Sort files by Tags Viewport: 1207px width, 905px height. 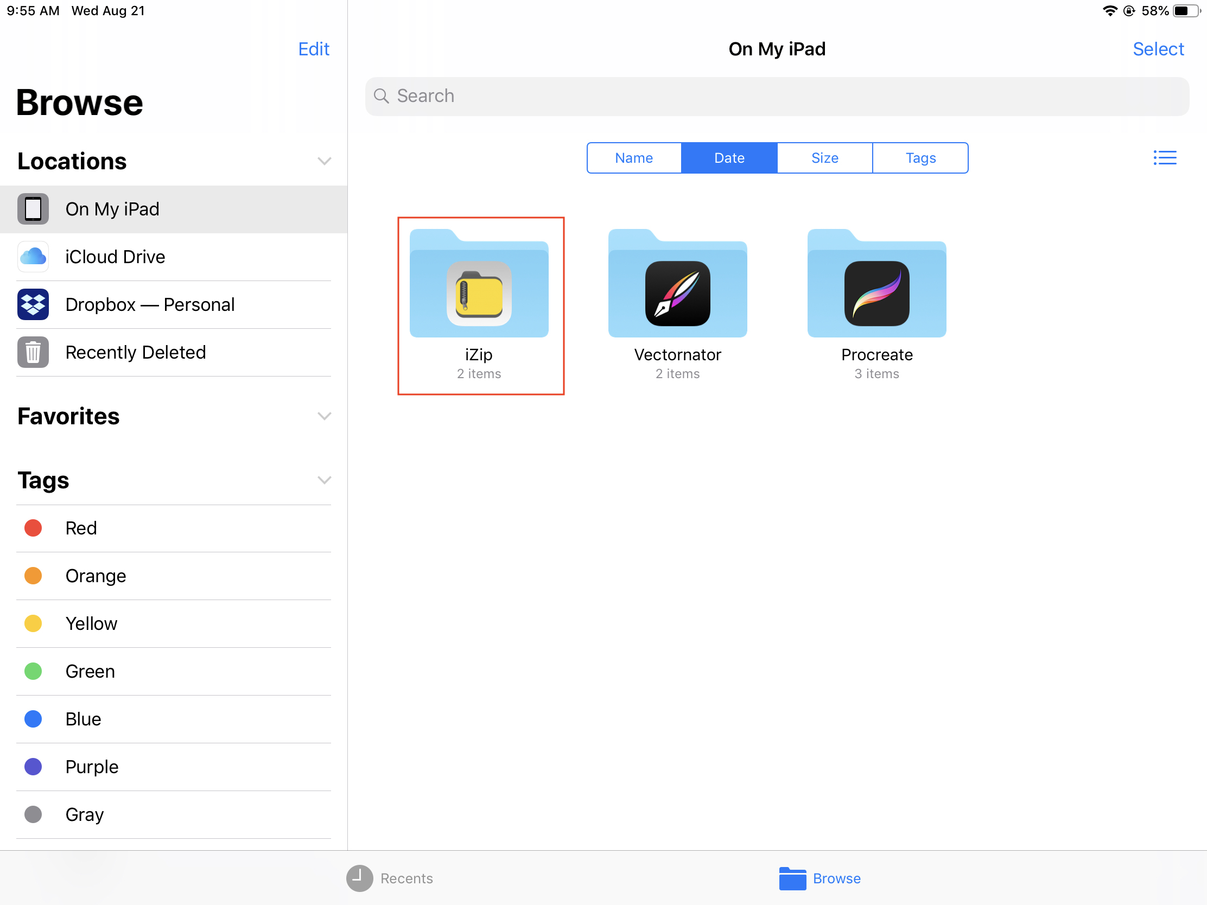[920, 158]
